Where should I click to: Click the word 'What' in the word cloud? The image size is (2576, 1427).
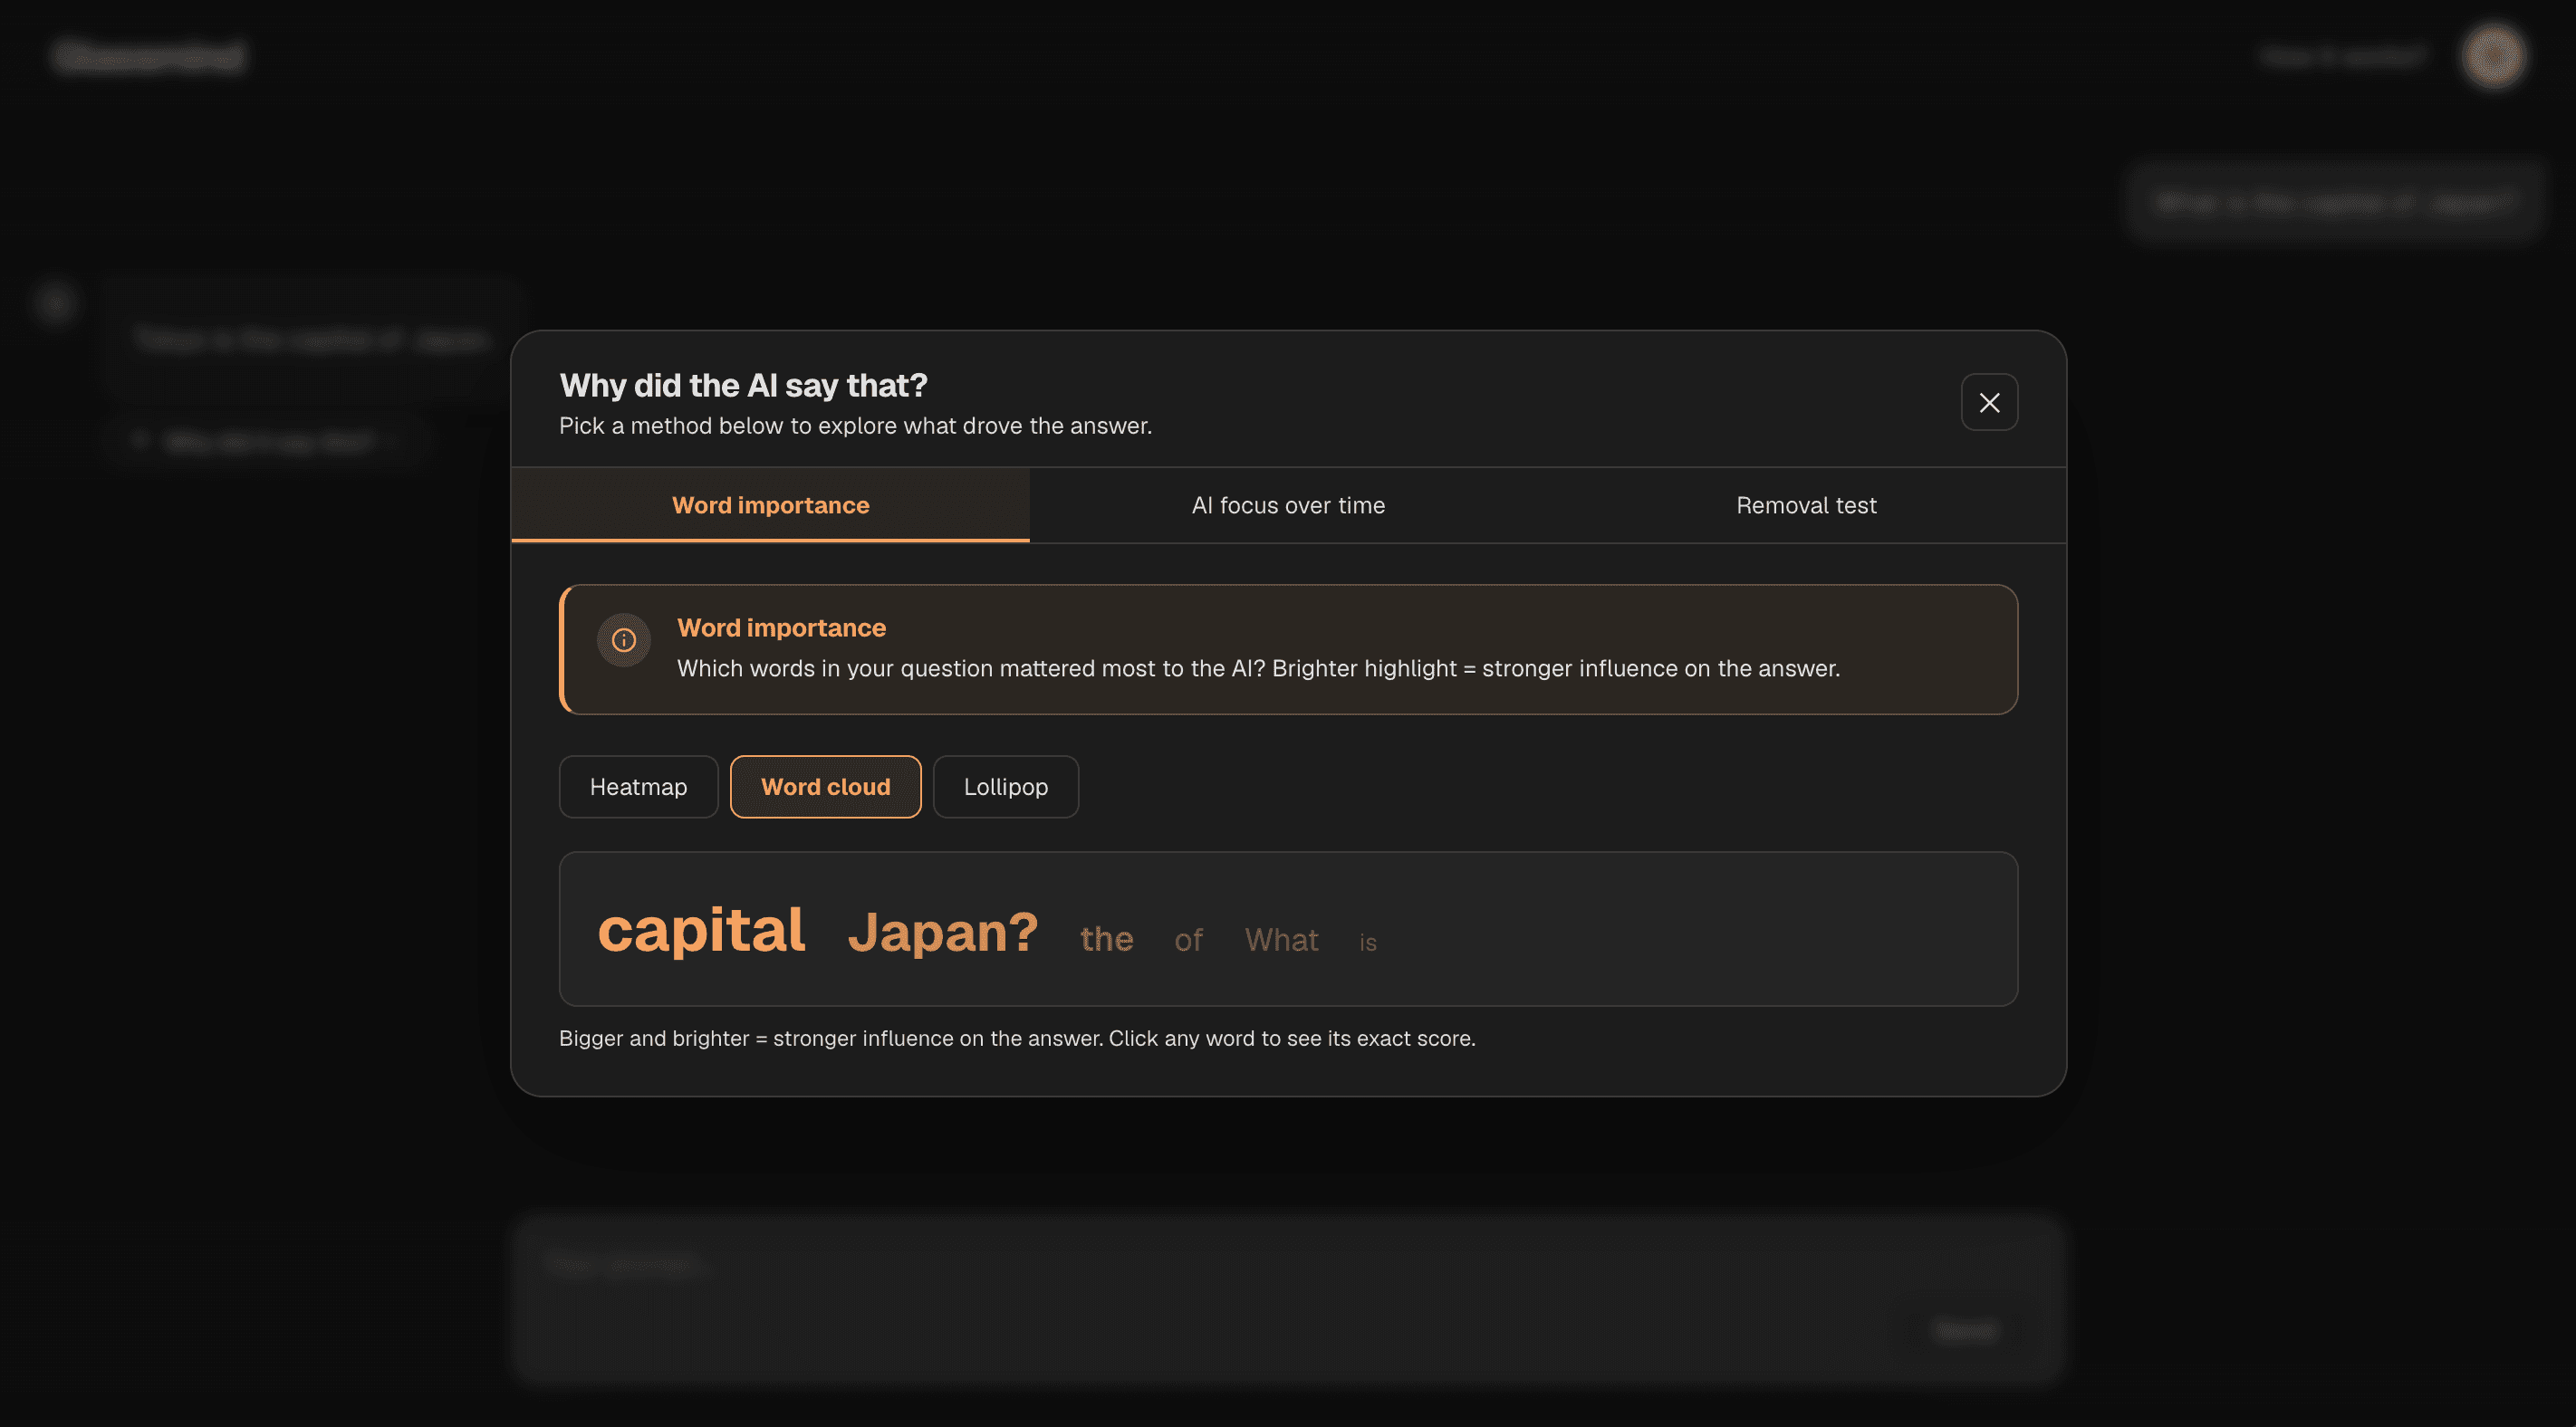tap(1281, 940)
